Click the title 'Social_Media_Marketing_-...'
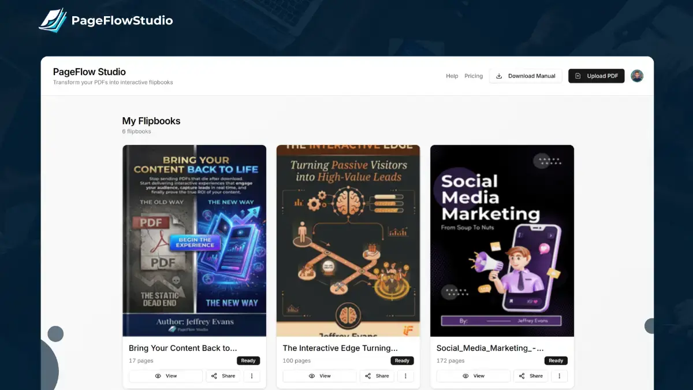The image size is (693, 390). click(x=490, y=348)
